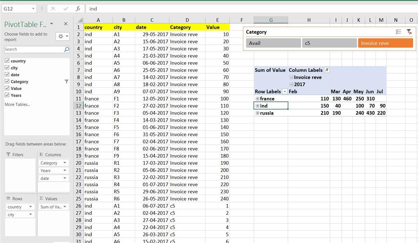Screen dimensions: 418x243
Task: Uncheck the Category field checkbox
Action: click(7, 81)
